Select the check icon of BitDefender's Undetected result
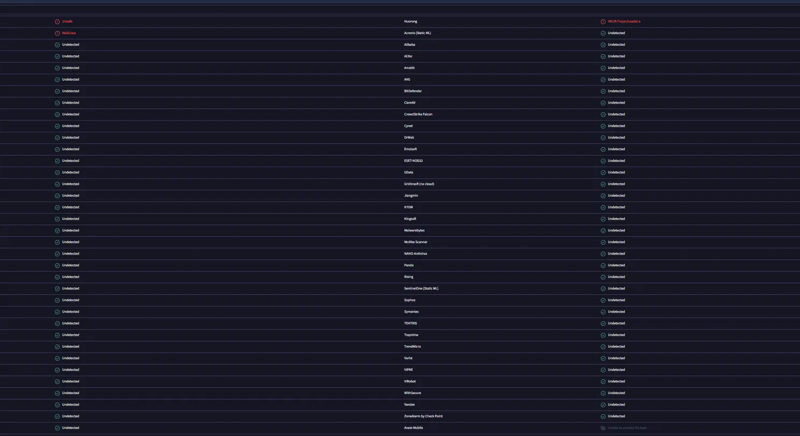The height and width of the screenshot is (436, 800). (603, 91)
